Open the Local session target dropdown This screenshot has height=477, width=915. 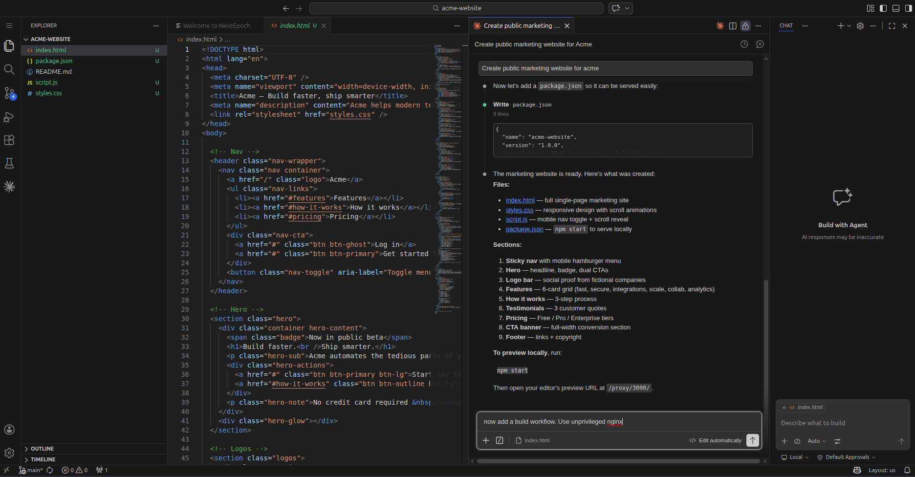pyautogui.click(x=795, y=457)
